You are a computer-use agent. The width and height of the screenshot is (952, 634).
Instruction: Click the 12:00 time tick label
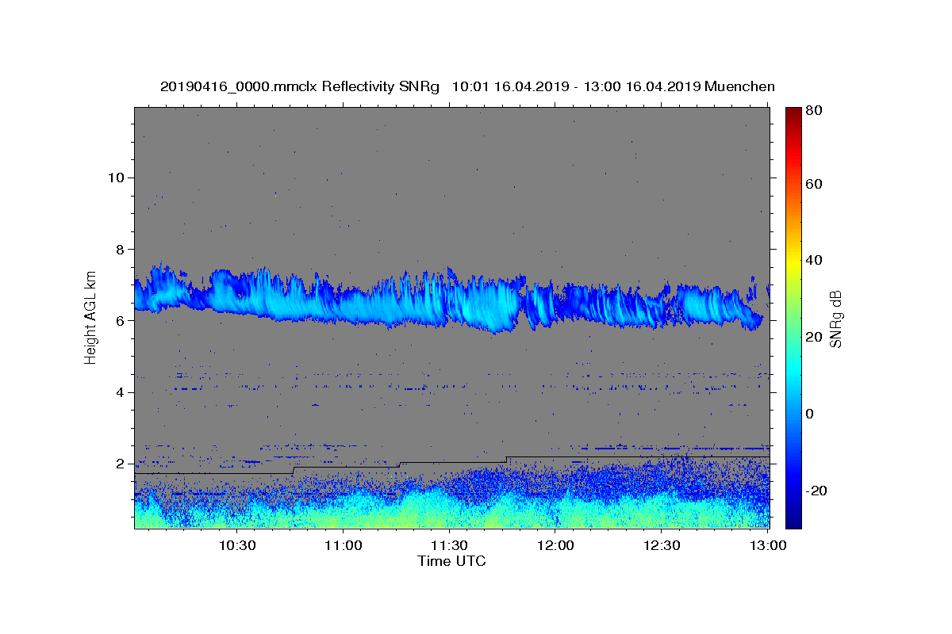pos(555,545)
